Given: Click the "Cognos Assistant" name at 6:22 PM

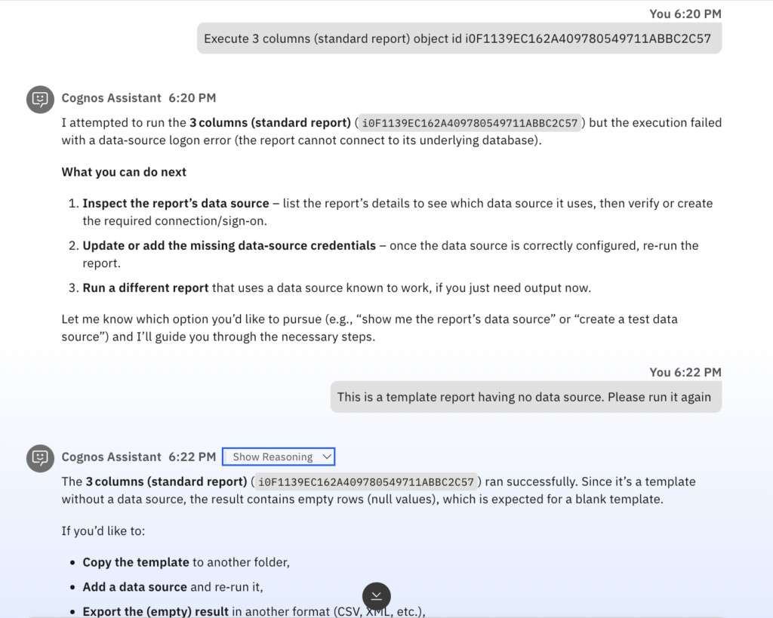Looking at the screenshot, I should (111, 457).
